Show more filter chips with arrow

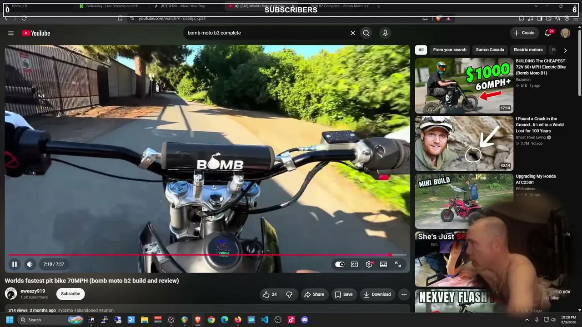[x=565, y=50]
